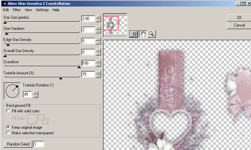251x150 pixels.
Task: Decrease Star Size with down arrow
Action: [98, 20]
